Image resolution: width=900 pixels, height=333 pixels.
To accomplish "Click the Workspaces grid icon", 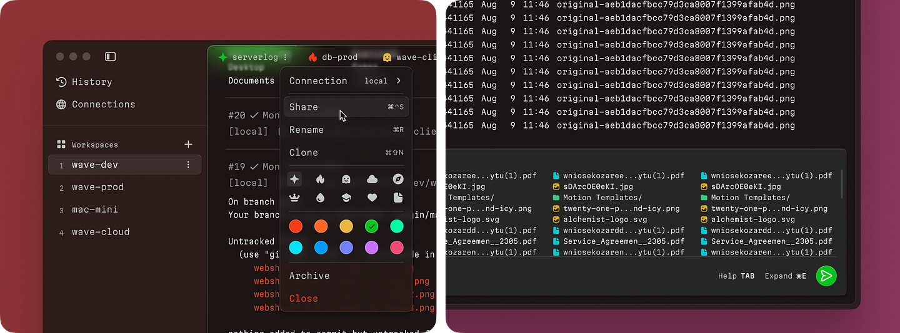I will point(61,145).
